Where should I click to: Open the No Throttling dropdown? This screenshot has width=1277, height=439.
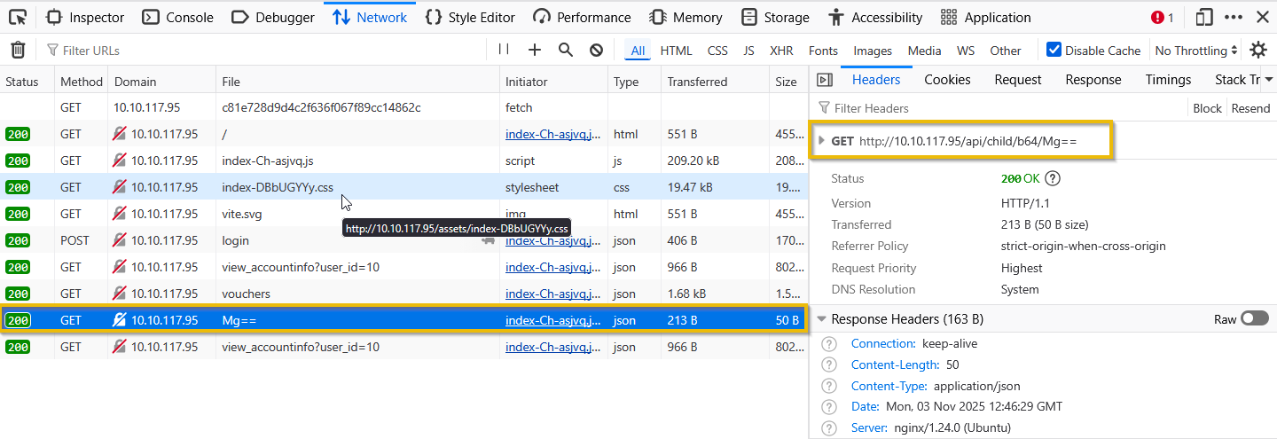coord(1196,51)
